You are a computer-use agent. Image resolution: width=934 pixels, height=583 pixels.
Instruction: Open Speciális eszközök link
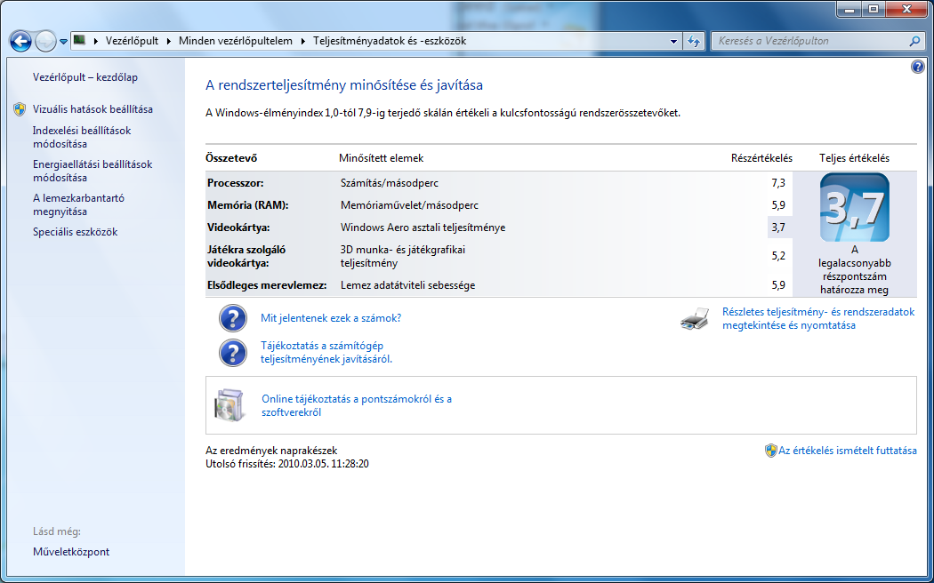coord(75,232)
